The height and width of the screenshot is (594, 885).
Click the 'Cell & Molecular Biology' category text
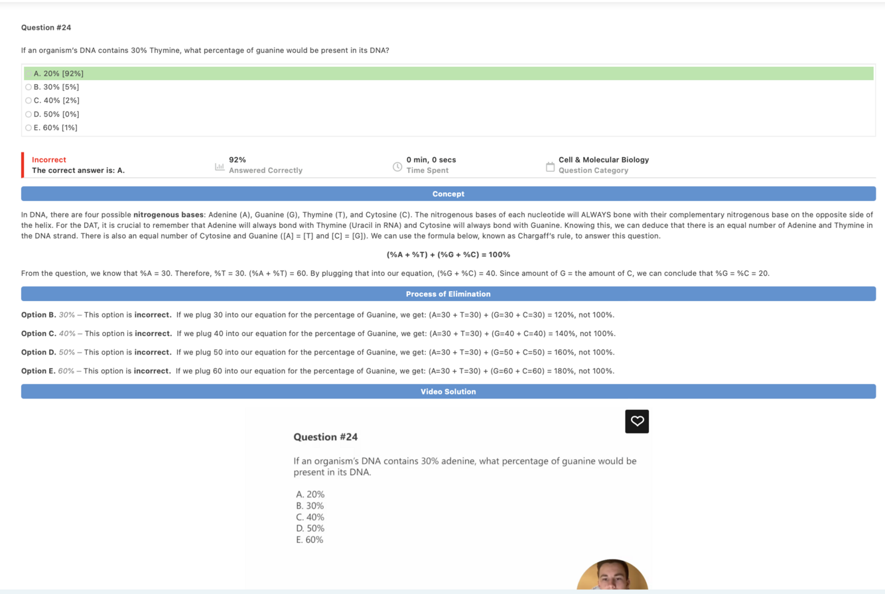[x=604, y=160]
